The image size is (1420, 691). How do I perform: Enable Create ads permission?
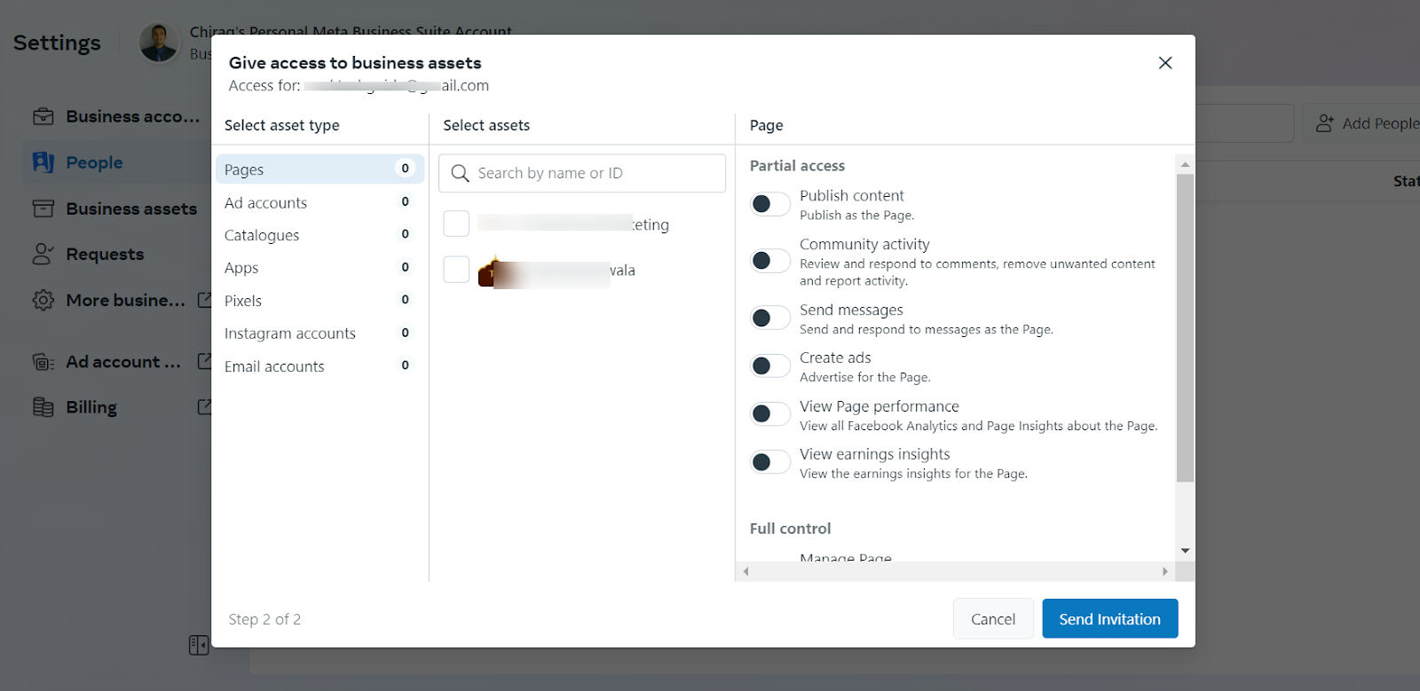point(770,365)
